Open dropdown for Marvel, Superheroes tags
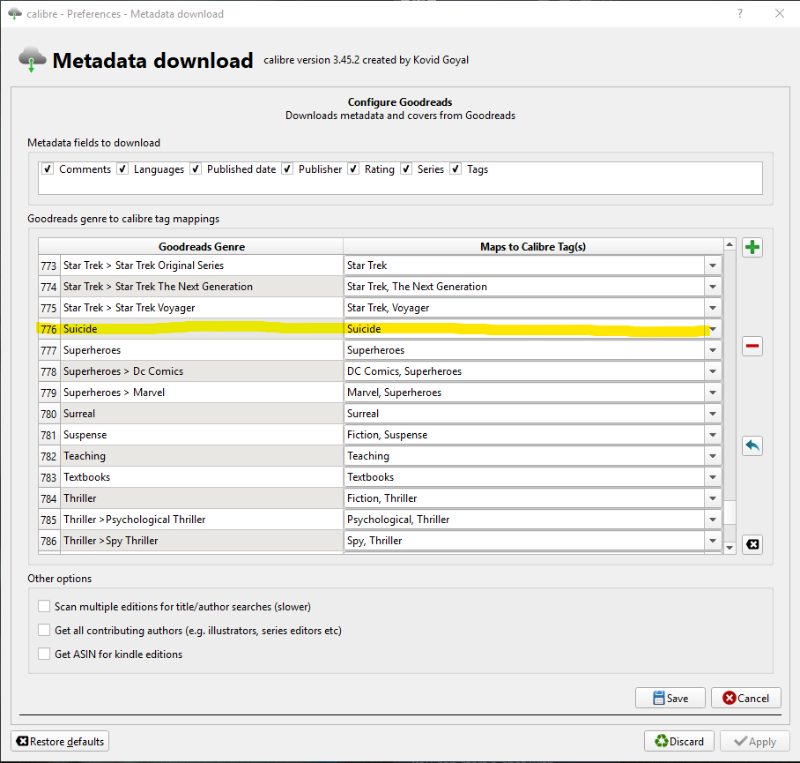The width and height of the screenshot is (800, 763). (713, 393)
